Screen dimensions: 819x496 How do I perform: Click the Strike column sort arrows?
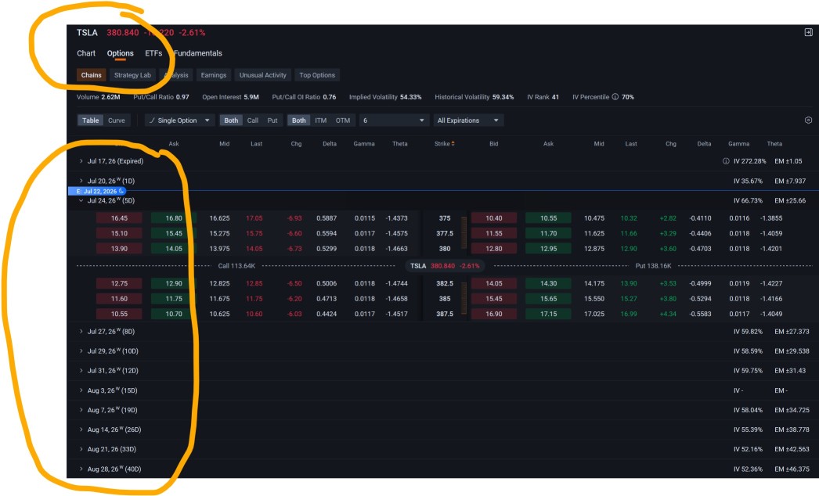click(453, 144)
